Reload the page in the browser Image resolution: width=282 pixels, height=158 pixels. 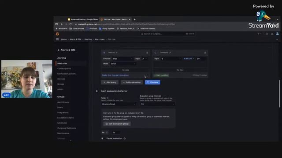click(70, 24)
